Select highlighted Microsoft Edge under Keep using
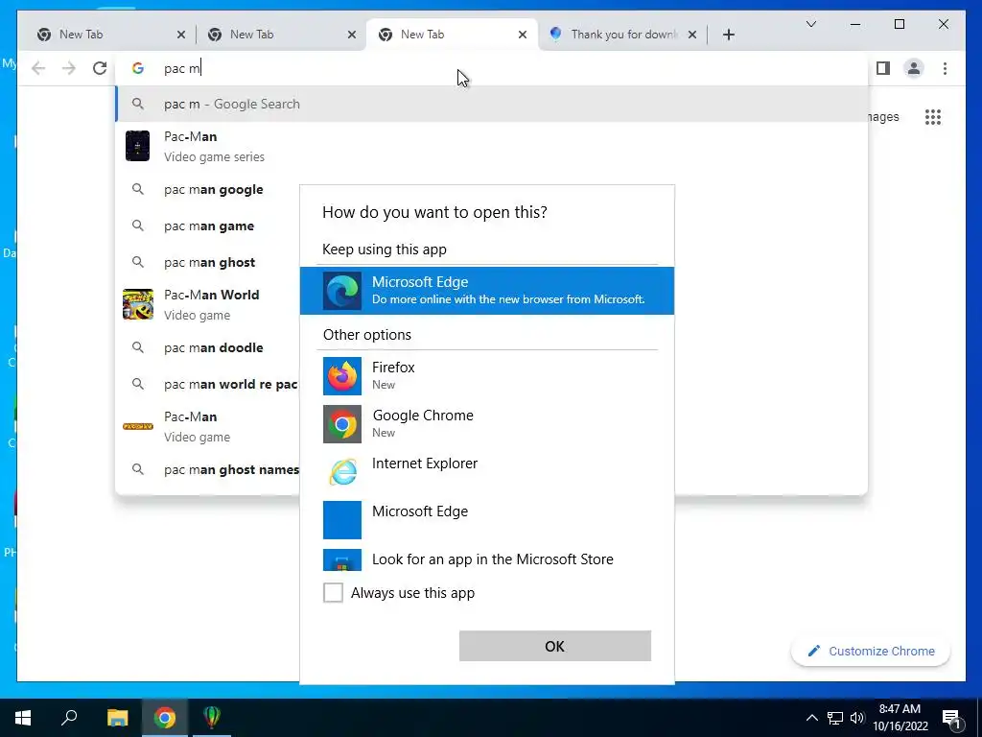 pos(486,290)
